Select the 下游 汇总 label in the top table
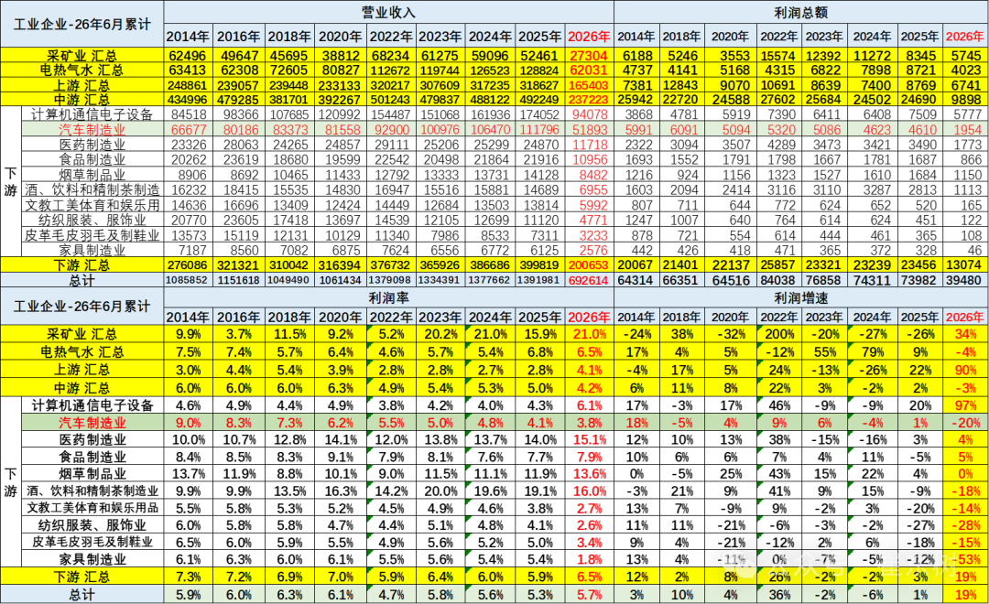Viewport: 989px width, 604px height. [x=82, y=264]
